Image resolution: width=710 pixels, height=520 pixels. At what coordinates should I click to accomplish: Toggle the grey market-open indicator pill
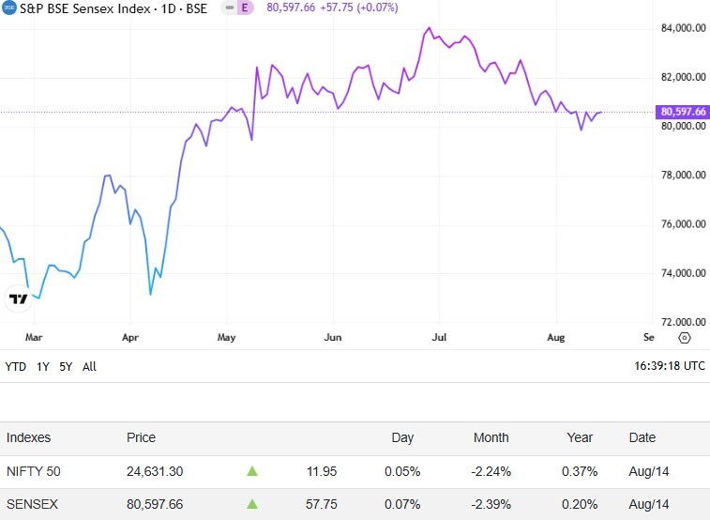tap(228, 8)
